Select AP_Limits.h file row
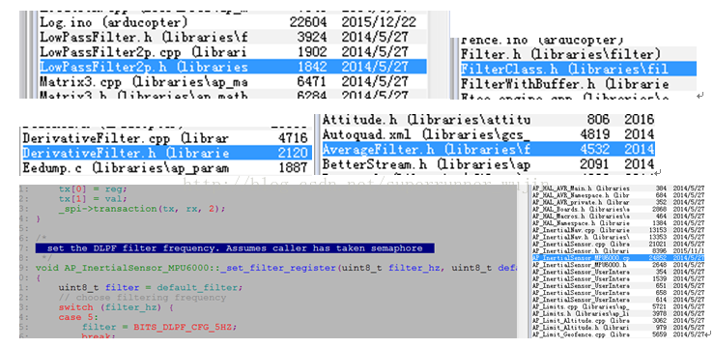The width and height of the screenshot is (714, 348). point(618,313)
